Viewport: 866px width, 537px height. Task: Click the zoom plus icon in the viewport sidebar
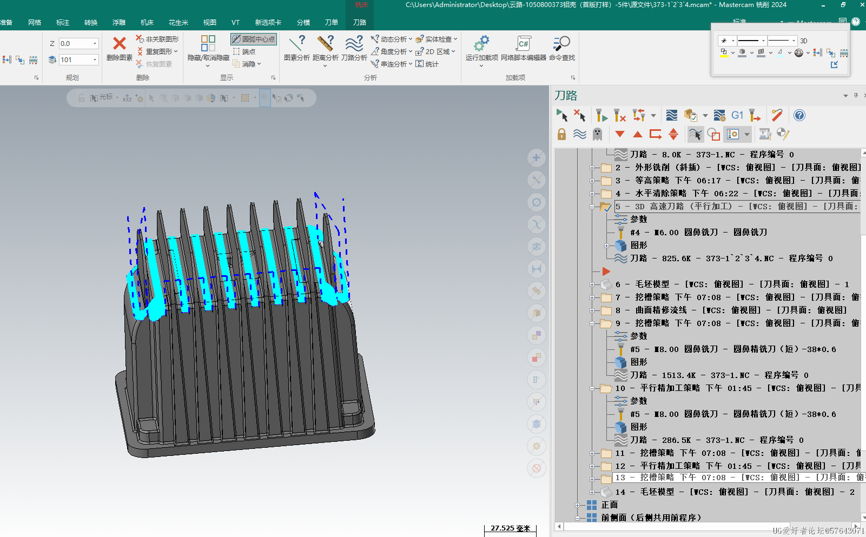pyautogui.click(x=537, y=158)
